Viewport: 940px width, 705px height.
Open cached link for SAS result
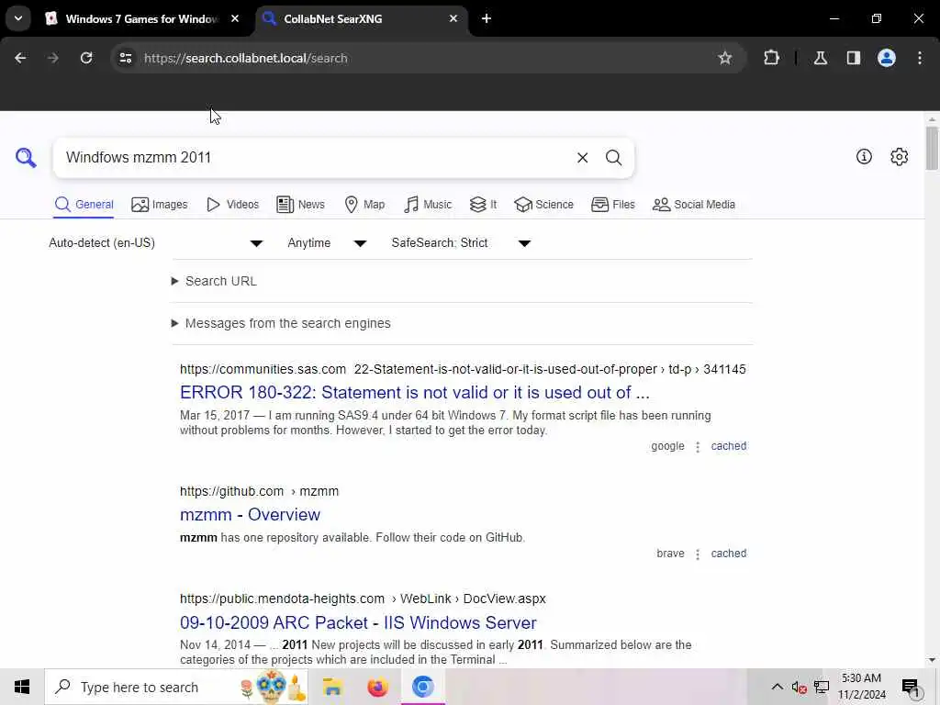(x=728, y=446)
